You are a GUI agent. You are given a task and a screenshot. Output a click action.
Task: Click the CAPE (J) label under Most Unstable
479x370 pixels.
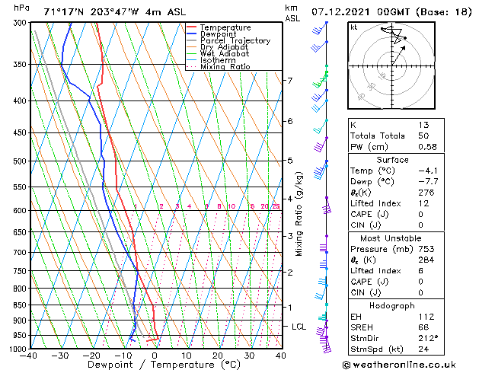tap(369, 282)
